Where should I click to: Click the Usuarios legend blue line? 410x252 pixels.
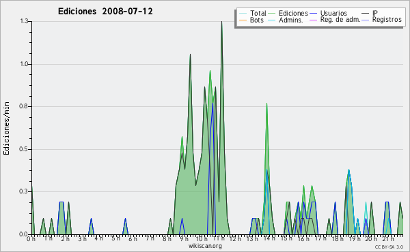coord(313,14)
